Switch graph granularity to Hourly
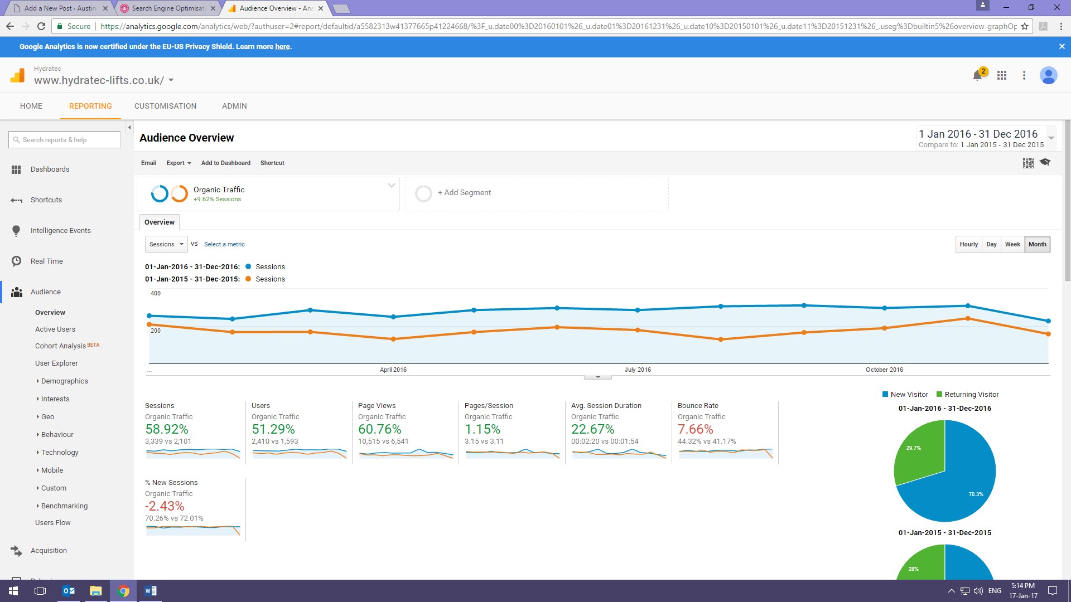1071x602 pixels. 969,245
